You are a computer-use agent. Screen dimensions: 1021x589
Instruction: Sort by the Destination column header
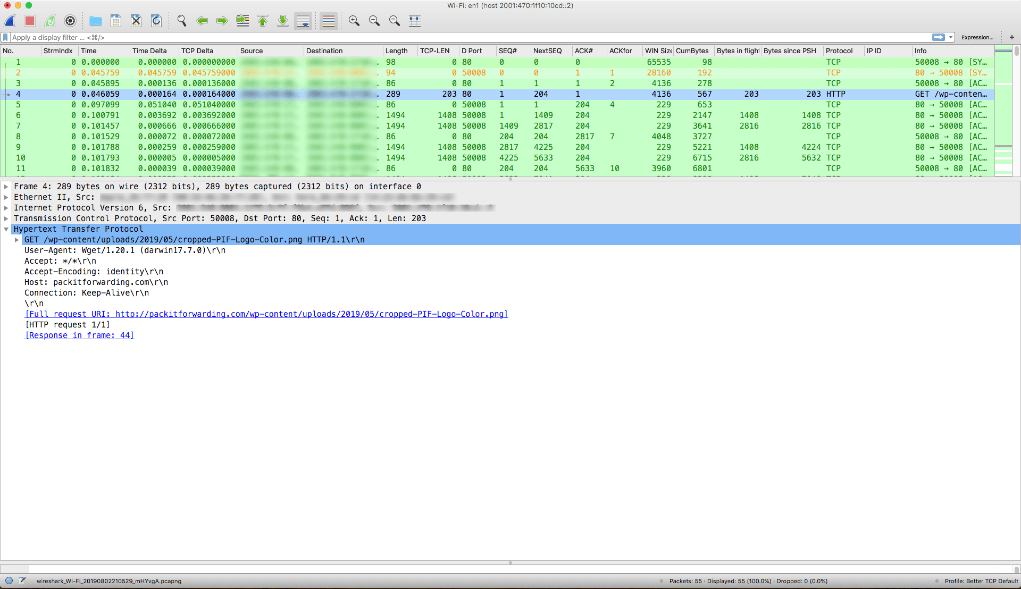tap(343, 51)
